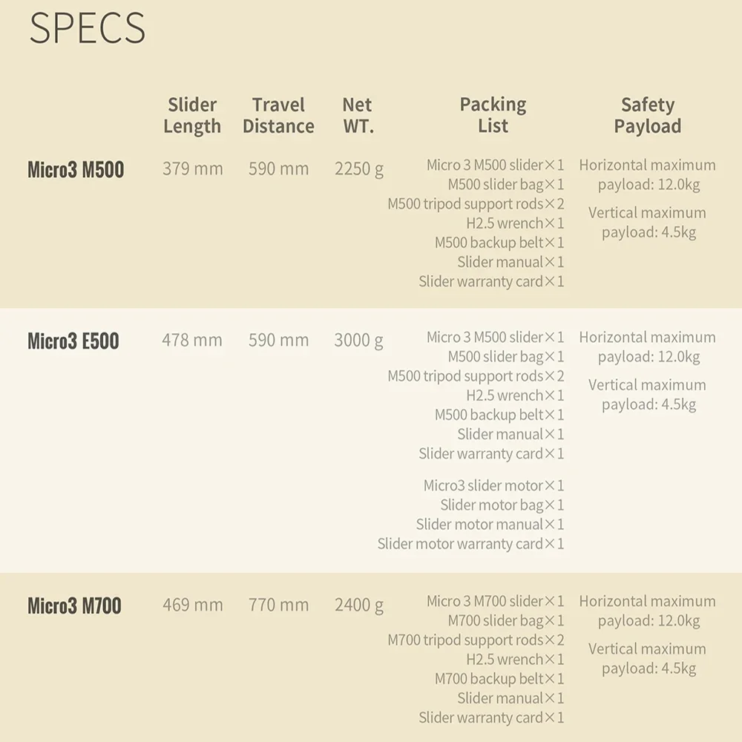The image size is (742, 742).
Task: Click the 3000 g net weight value
Action: [358, 341]
